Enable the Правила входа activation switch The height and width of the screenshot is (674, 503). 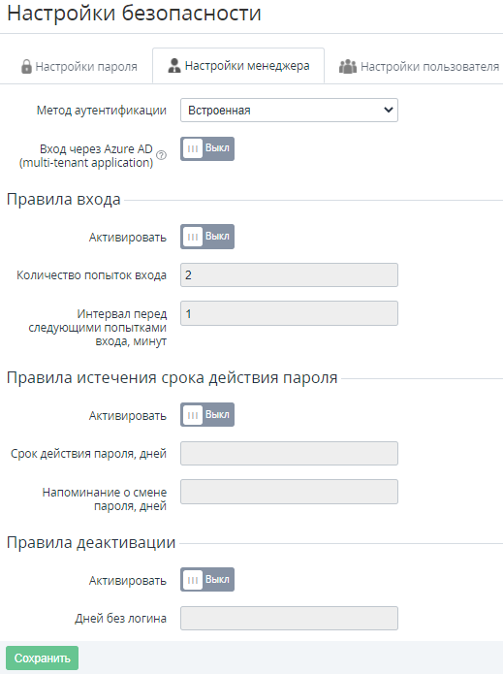[207, 237]
